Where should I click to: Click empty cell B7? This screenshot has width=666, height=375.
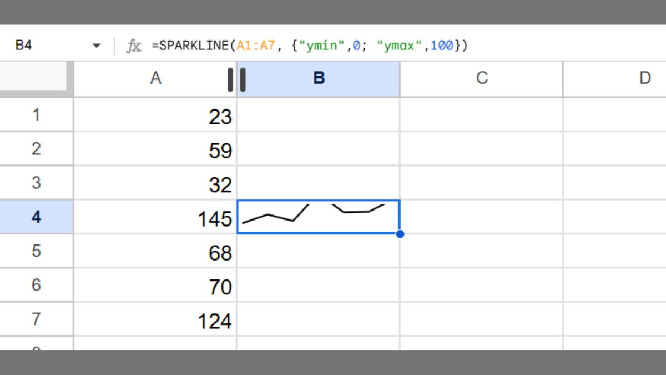[319, 319]
